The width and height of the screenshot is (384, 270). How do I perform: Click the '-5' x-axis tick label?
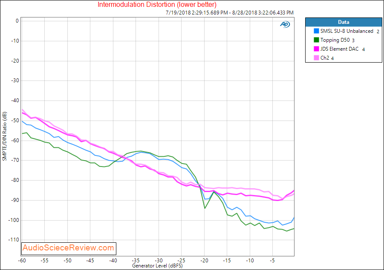click(272, 261)
